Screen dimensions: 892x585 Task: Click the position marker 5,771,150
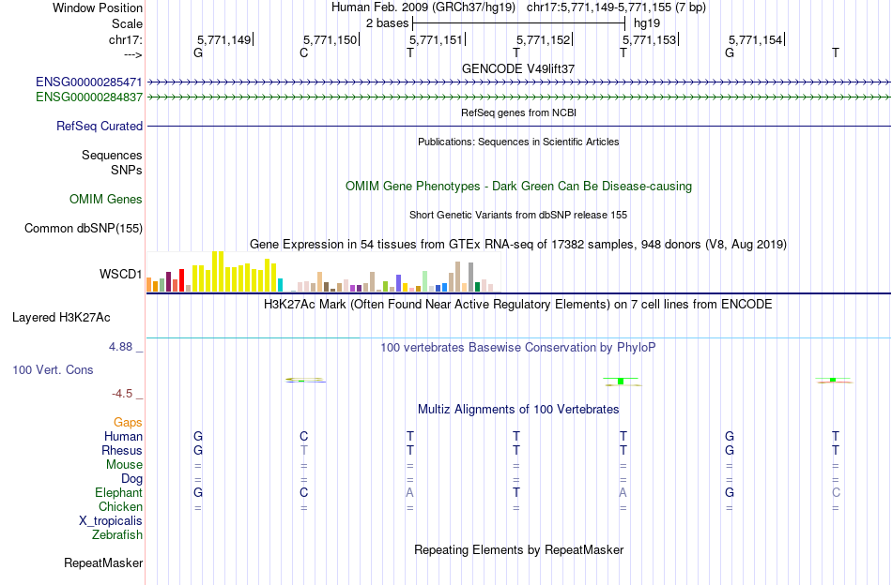[x=330, y=39]
